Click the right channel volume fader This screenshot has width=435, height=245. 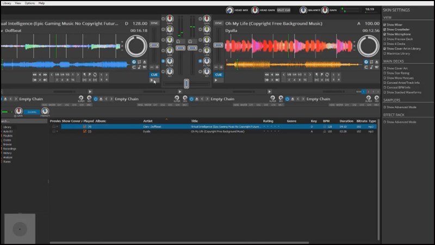[192, 48]
